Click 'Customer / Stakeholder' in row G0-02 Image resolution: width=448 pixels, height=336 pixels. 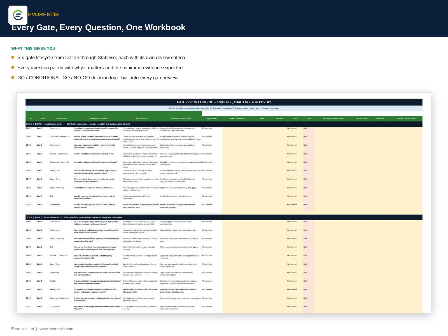(59, 137)
